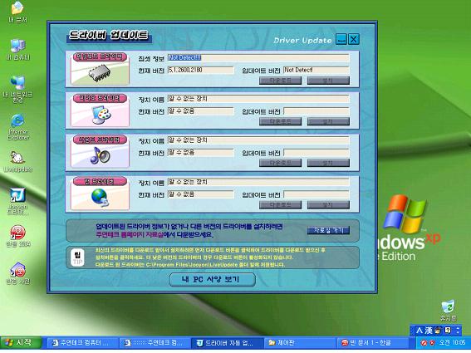Open the Internet Explorer desktop icon

click(x=18, y=126)
